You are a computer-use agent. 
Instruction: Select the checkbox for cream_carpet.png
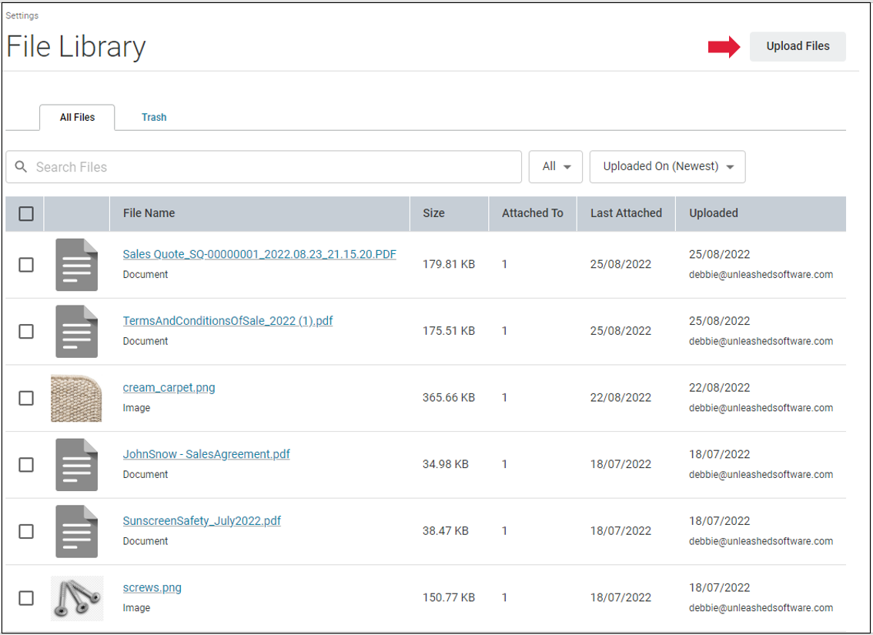click(25, 398)
